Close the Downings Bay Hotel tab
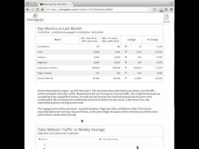Viewport: 199px width, 149px height. [x=70, y=4]
